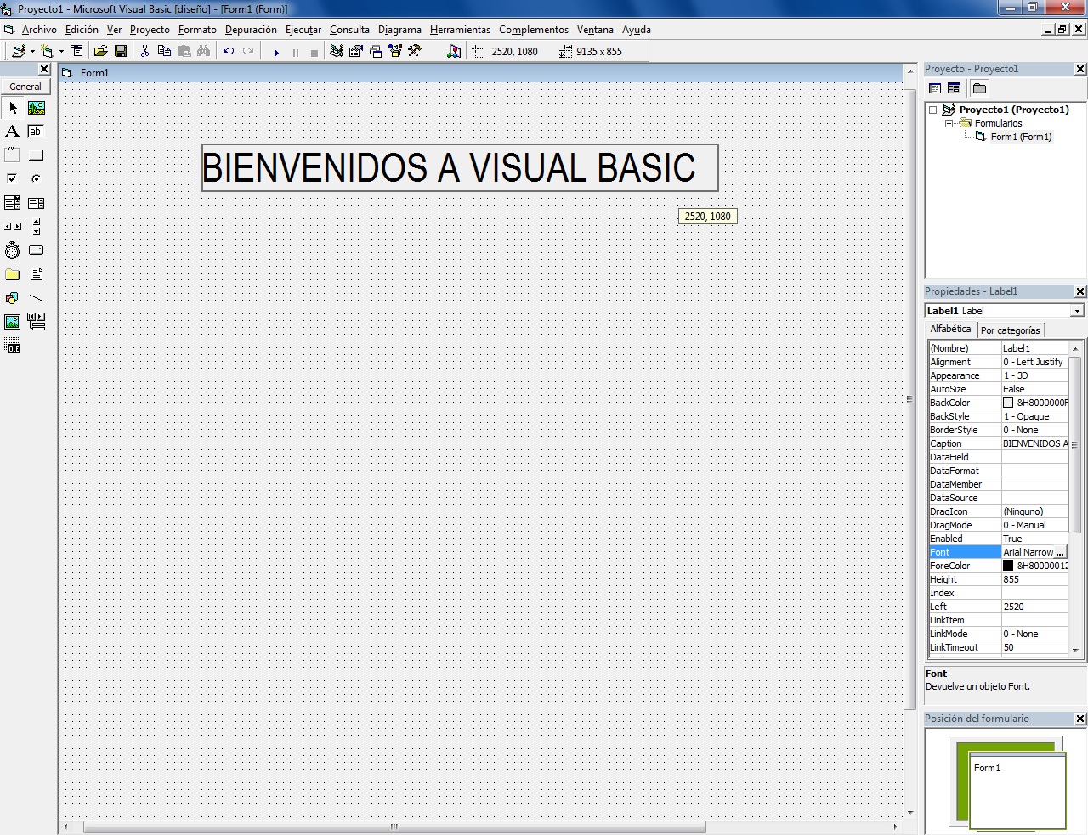Open the Label1 object selector dropdown
This screenshot has width=1088, height=835.
coord(1077,311)
